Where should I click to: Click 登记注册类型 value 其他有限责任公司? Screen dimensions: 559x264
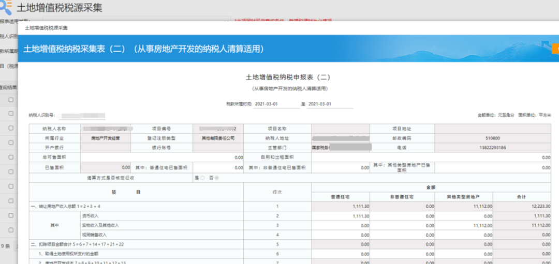click(218, 138)
